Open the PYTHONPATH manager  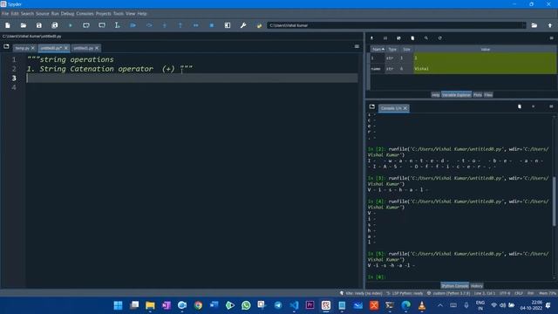pyautogui.click(x=259, y=25)
